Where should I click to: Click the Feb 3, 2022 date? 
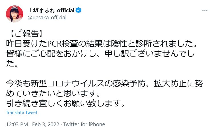(x=47, y=124)
